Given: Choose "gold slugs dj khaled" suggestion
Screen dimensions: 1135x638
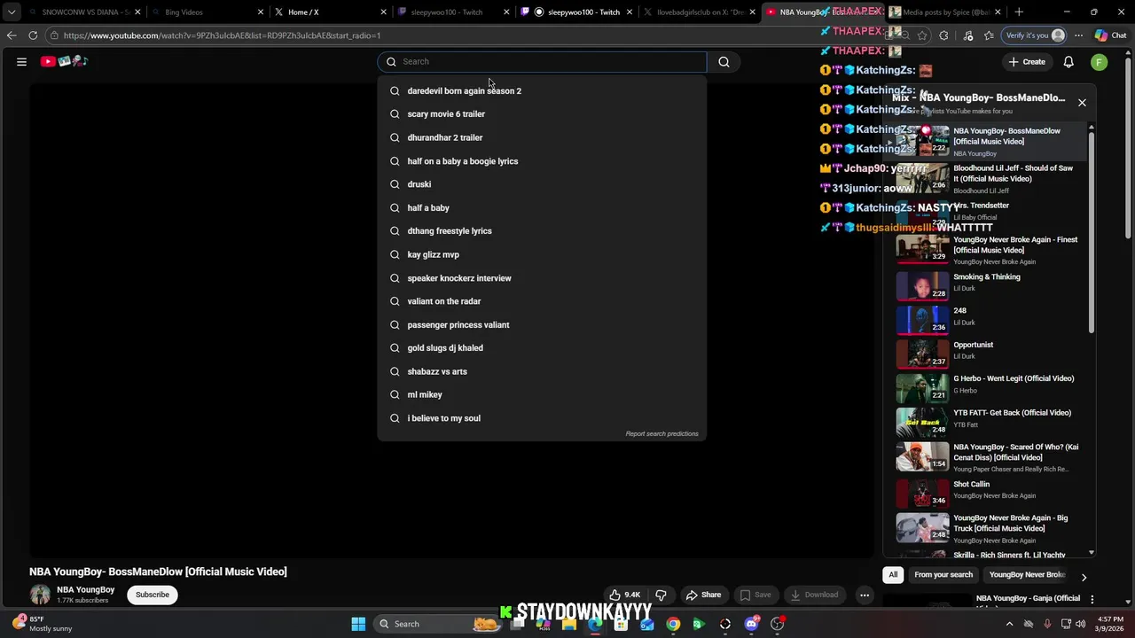Looking at the screenshot, I should pos(542,348).
